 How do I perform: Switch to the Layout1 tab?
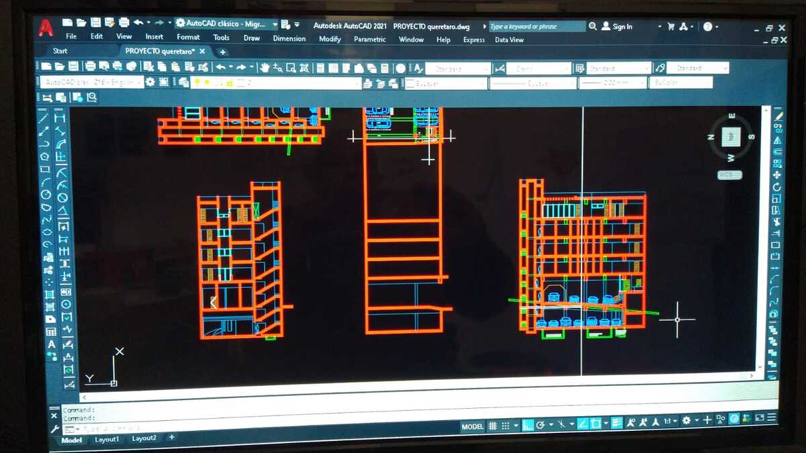107,439
